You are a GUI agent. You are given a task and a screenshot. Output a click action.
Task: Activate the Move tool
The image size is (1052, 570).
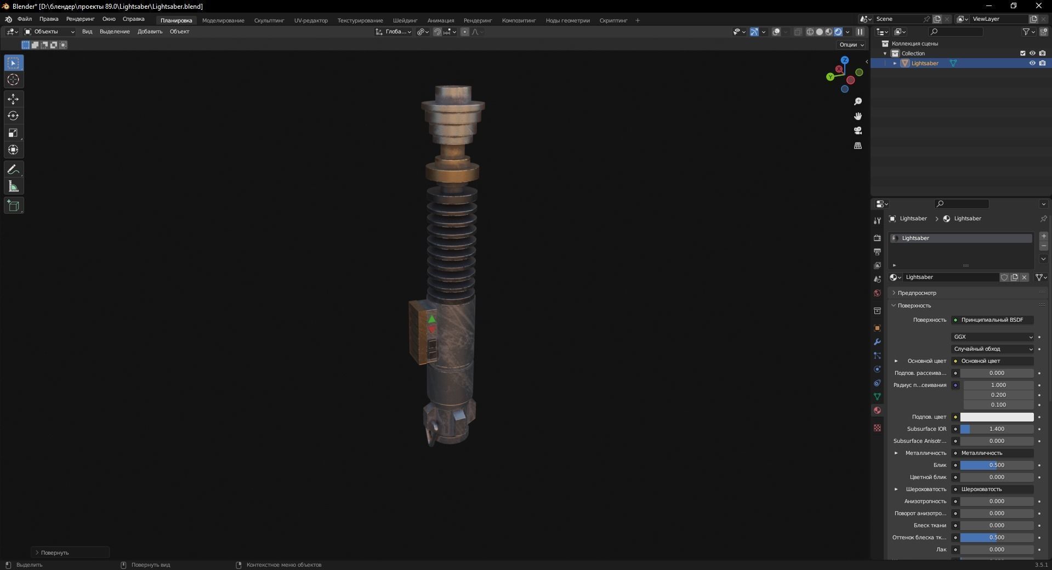coord(13,99)
